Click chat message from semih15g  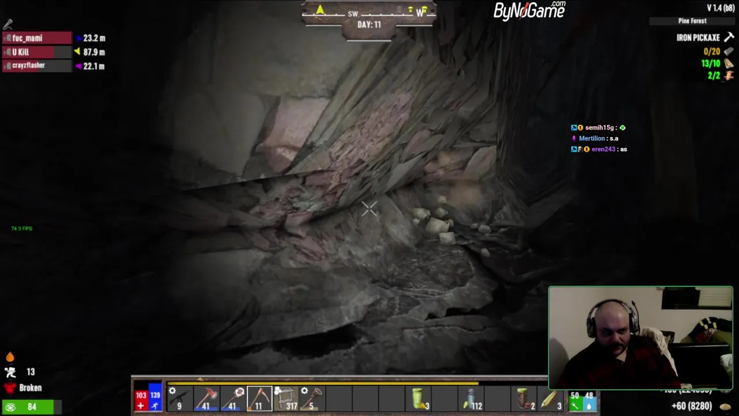(x=598, y=128)
